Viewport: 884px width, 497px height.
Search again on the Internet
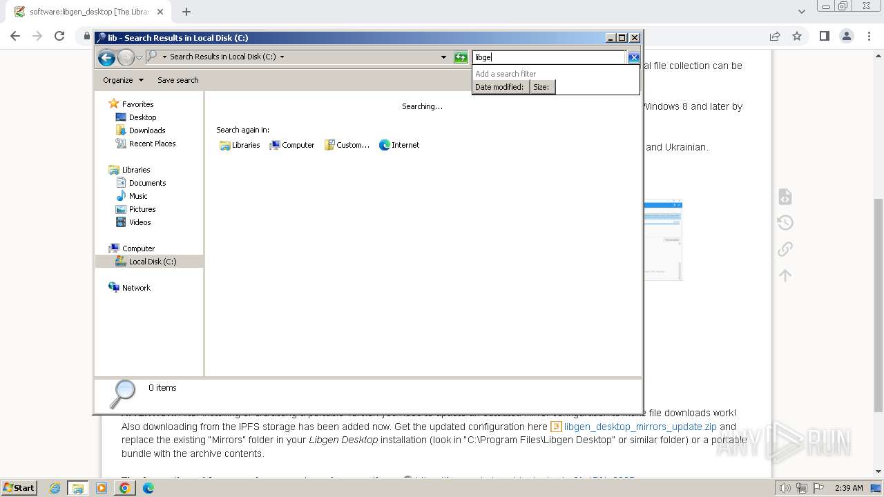point(399,145)
